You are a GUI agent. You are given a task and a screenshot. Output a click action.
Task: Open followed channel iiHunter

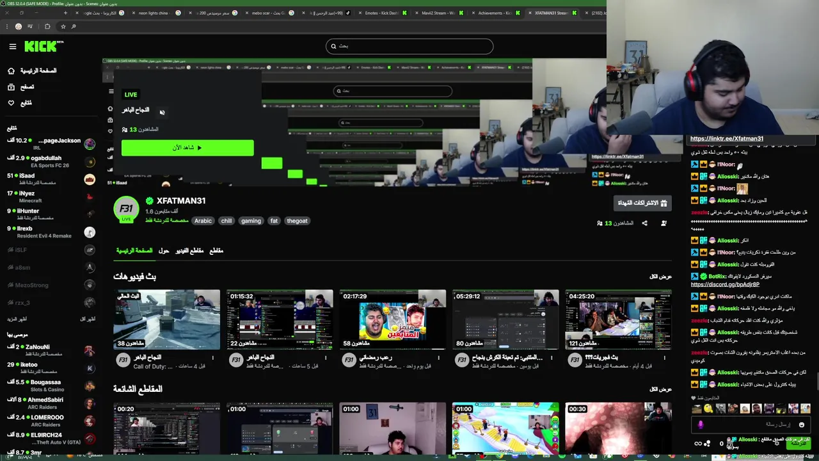point(50,214)
